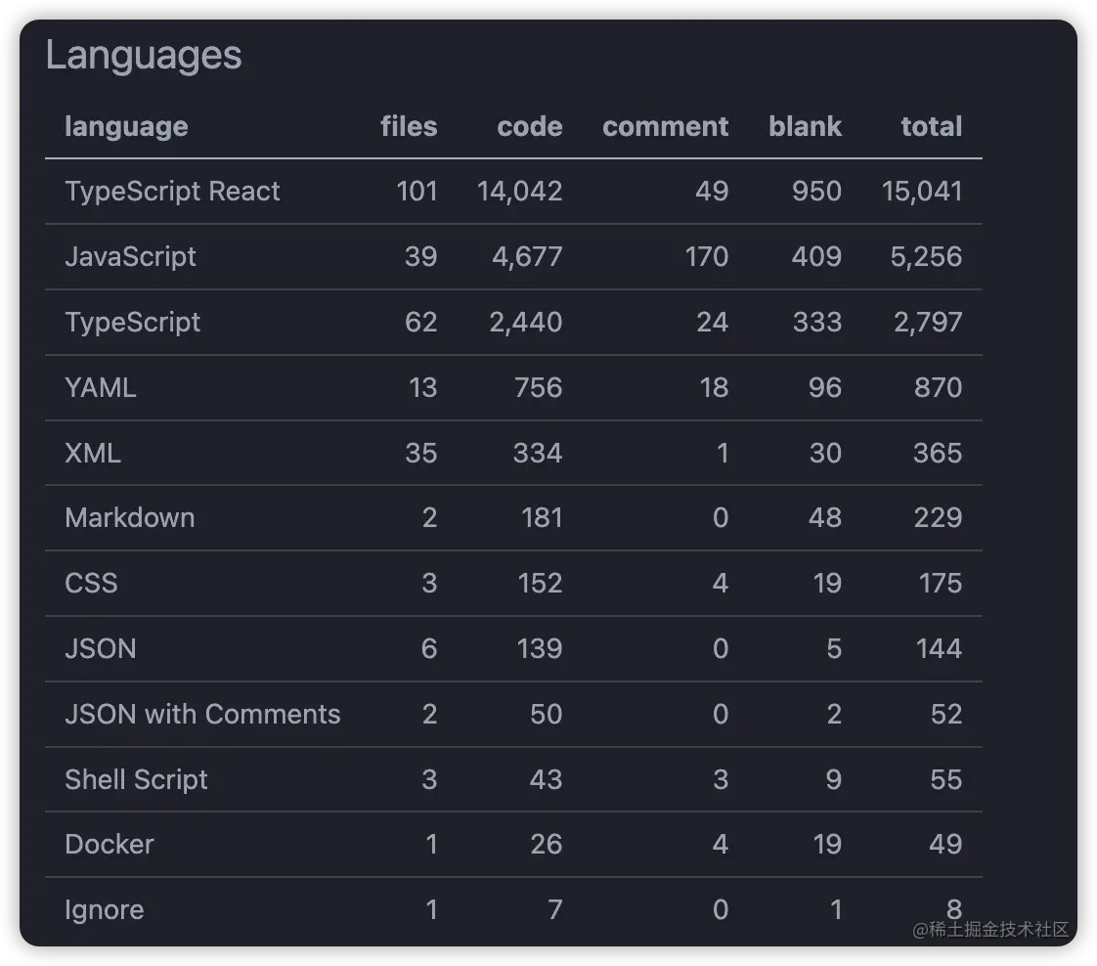This screenshot has height=966, width=1097.
Task: Select the TypeScript row label
Action: coord(132,322)
